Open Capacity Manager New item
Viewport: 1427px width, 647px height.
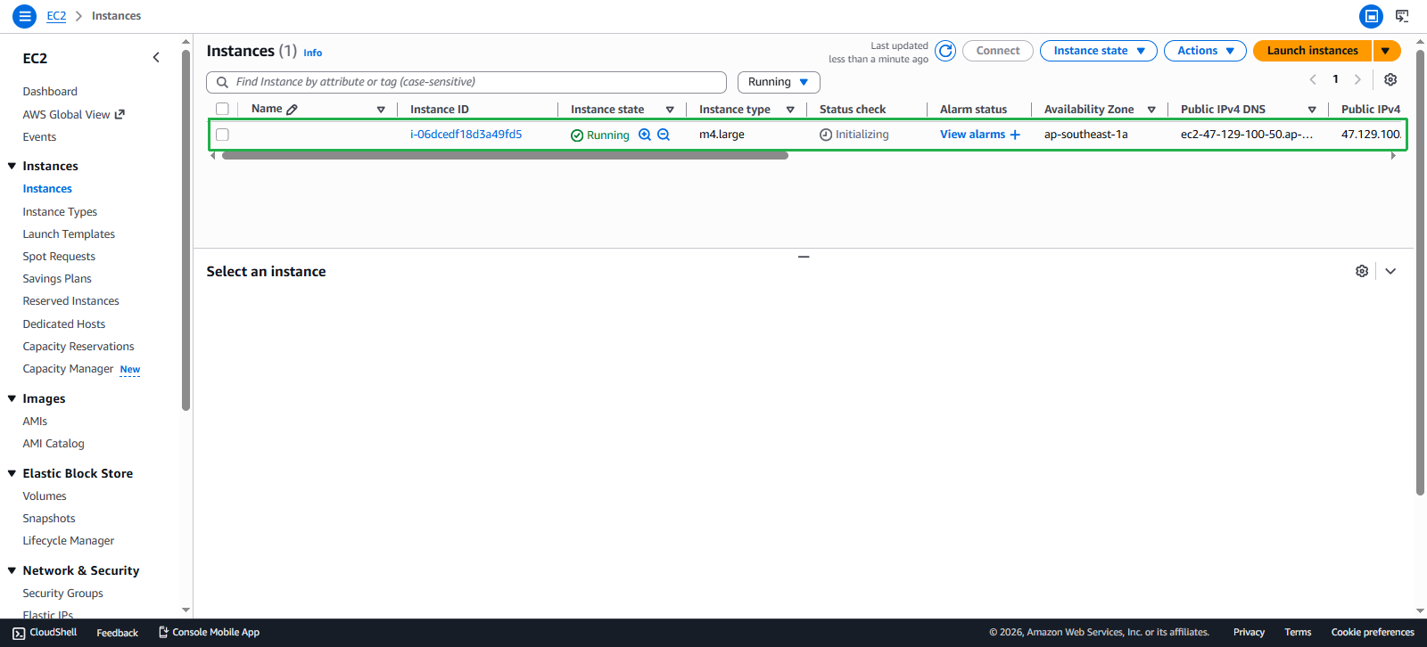[81, 369]
